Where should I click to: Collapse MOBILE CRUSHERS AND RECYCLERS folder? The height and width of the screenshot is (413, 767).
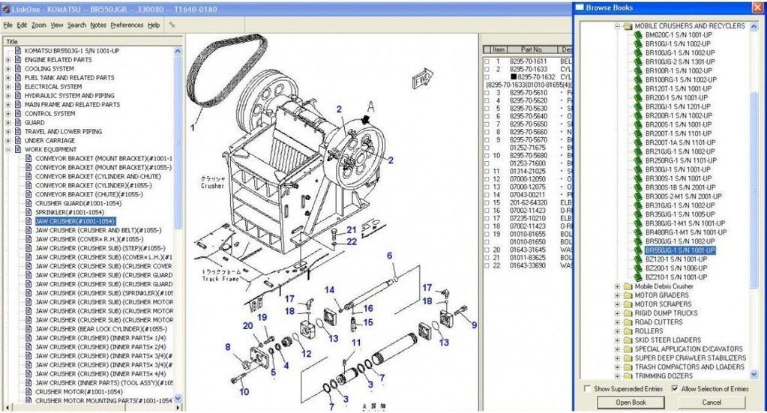pos(617,26)
